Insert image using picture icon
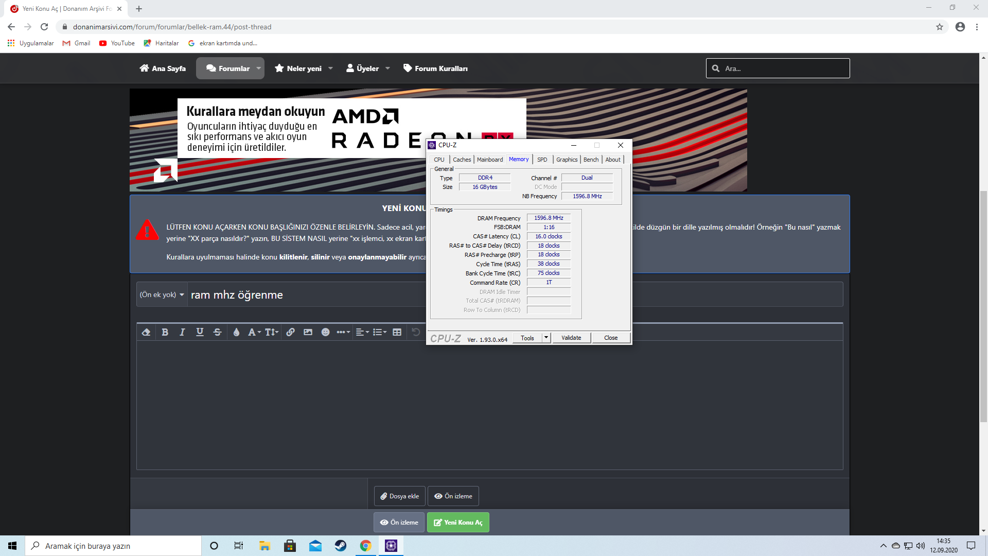Screen dimensions: 988x556 click(x=308, y=333)
